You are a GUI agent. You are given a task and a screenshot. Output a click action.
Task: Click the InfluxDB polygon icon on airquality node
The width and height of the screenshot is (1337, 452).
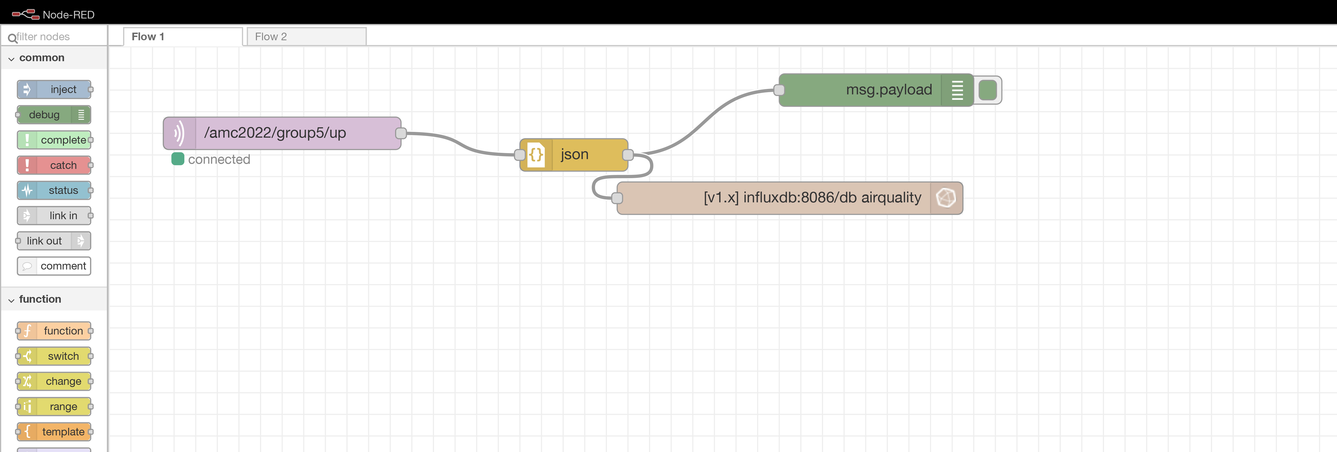pos(946,198)
